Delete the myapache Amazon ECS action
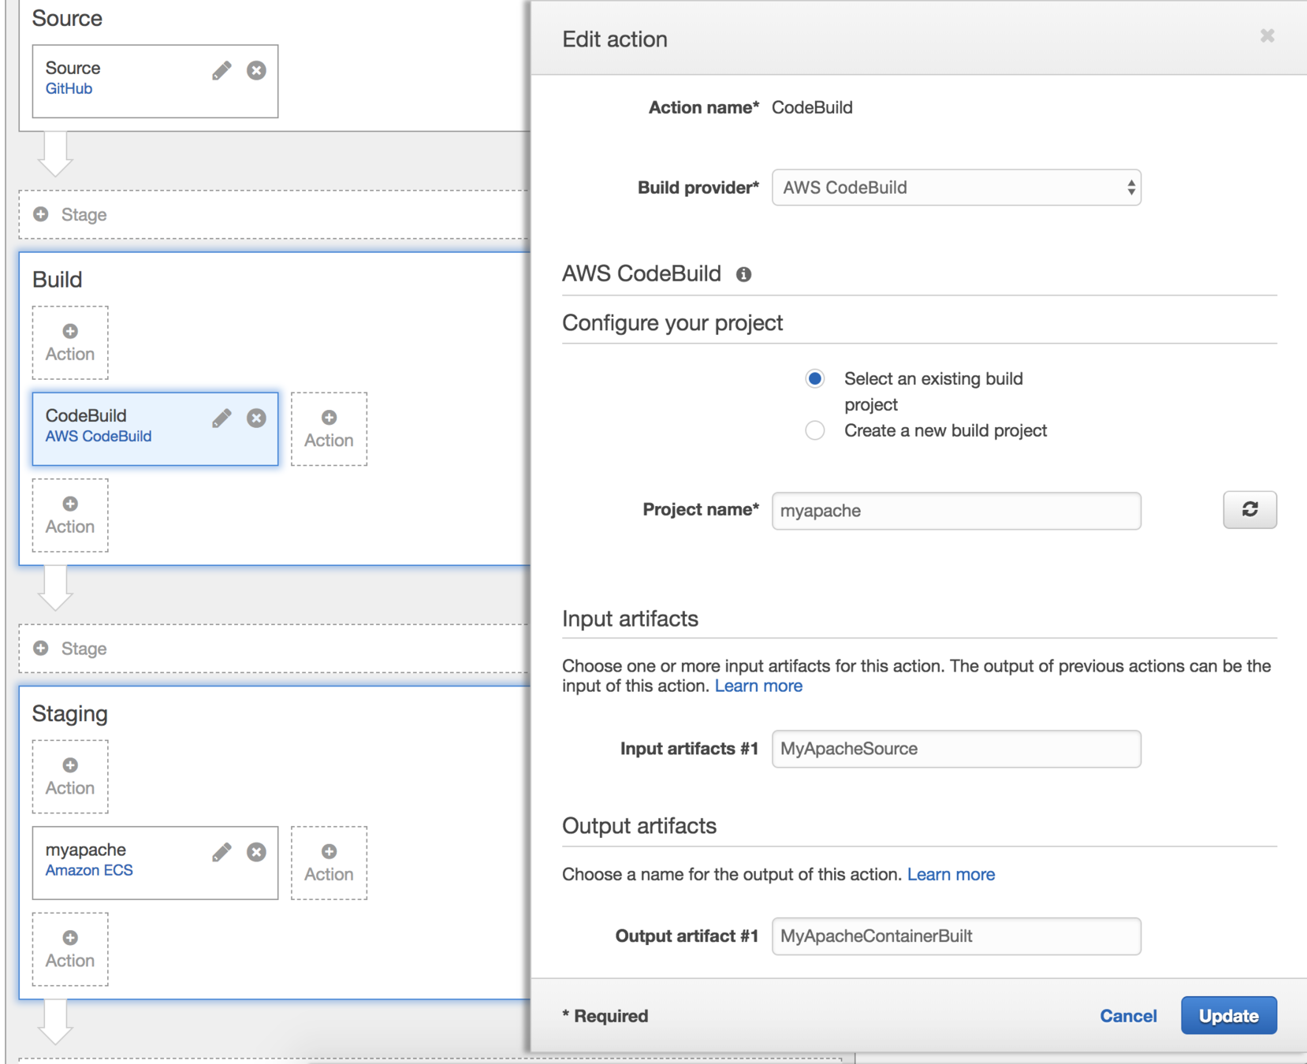The image size is (1307, 1064). click(x=256, y=852)
